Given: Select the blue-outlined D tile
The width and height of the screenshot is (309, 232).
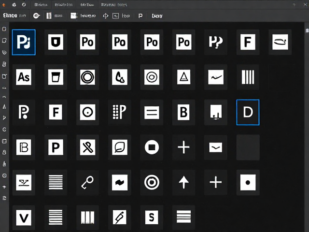Looking at the screenshot, I should 248,112.
